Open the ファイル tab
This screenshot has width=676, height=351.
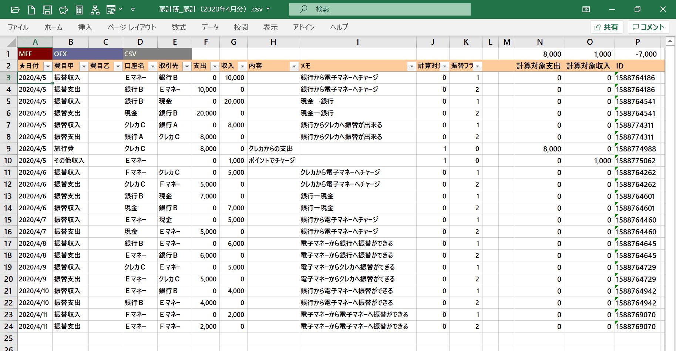(18, 27)
